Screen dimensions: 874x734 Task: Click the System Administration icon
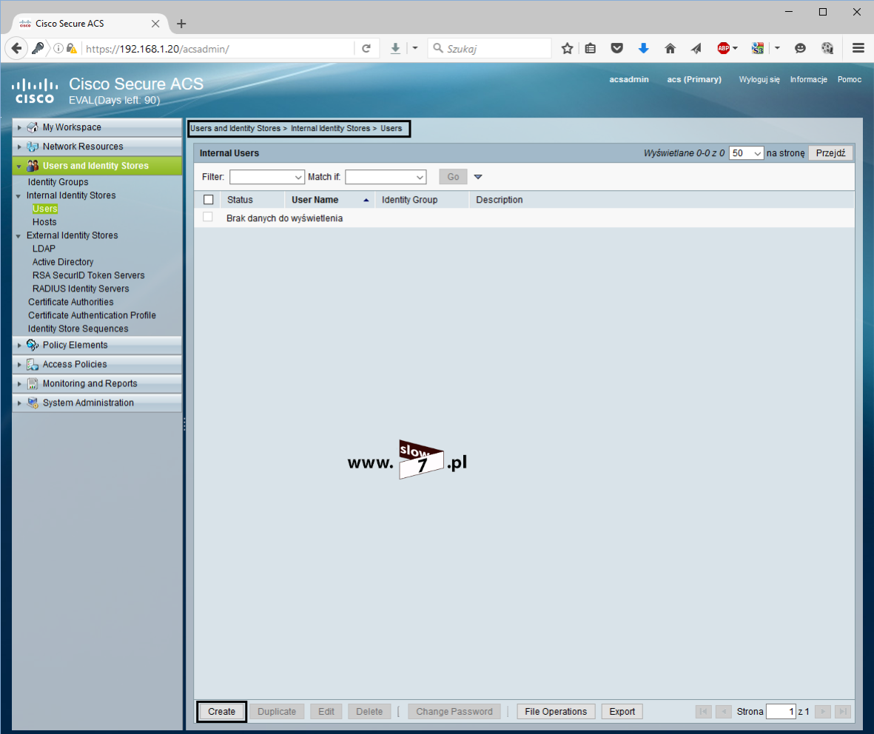33,403
